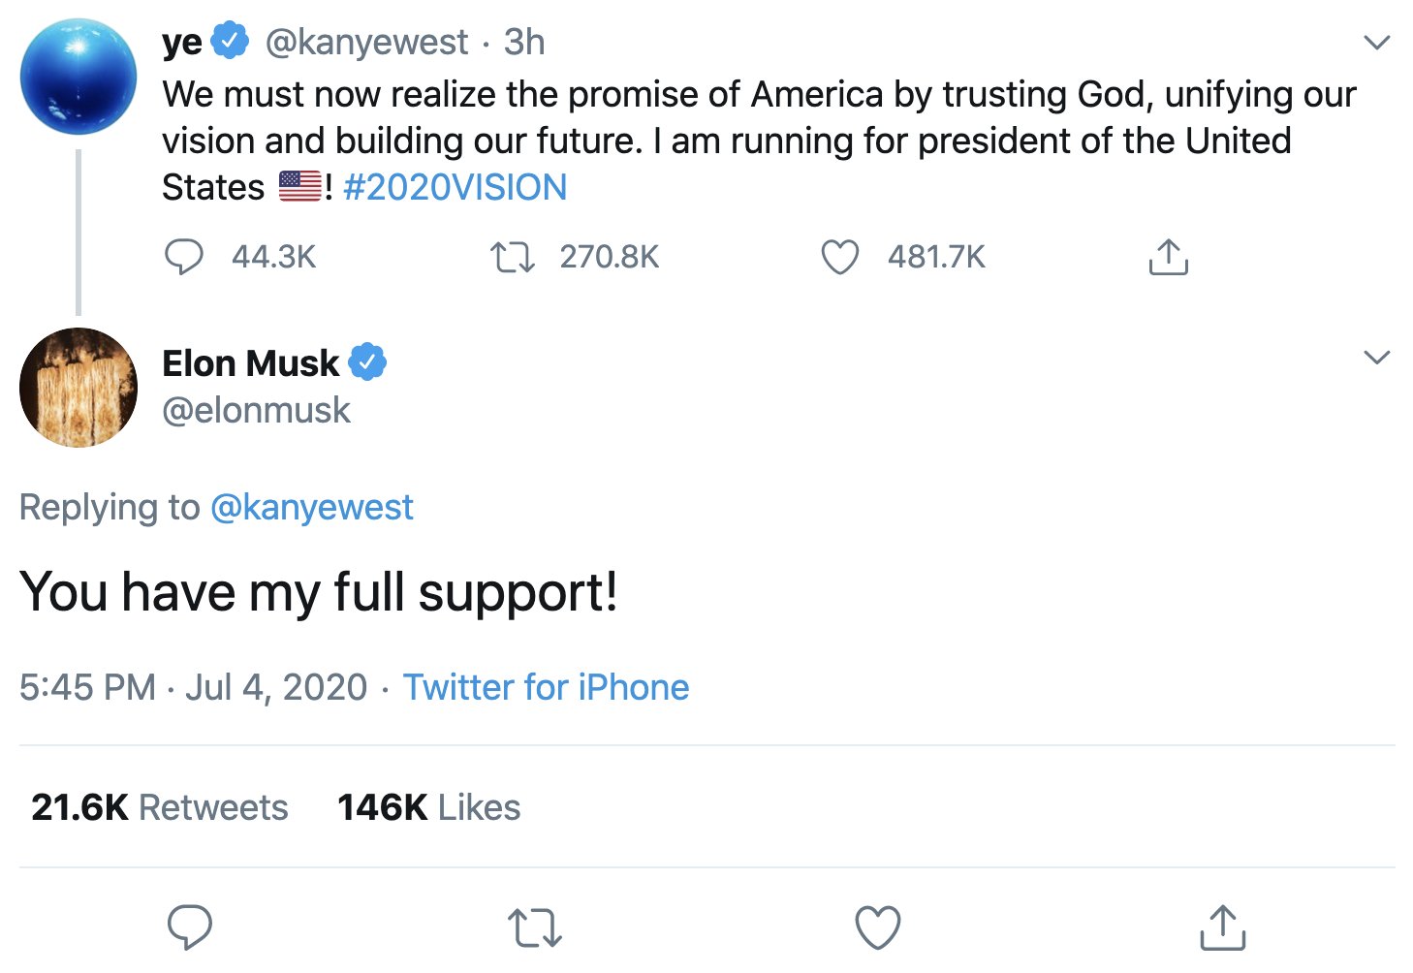Click the 5:45 PM Jul 4, 2020 timestamp
The image size is (1413, 973).
tap(193, 687)
